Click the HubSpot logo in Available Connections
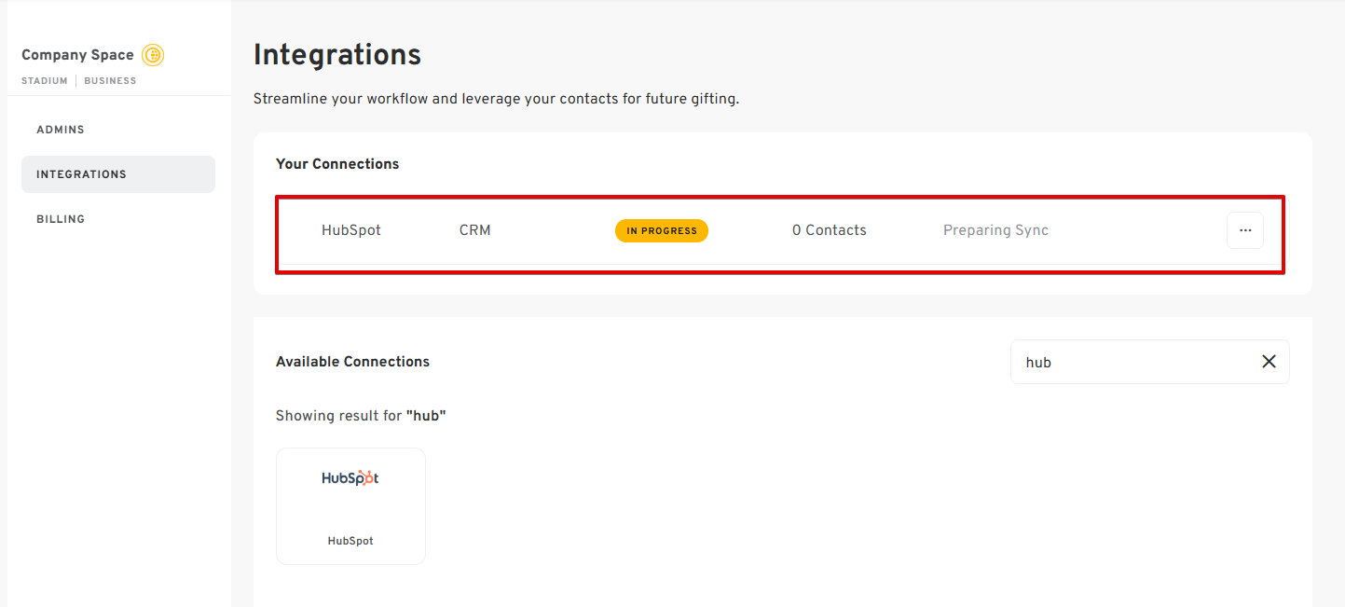 (x=350, y=477)
